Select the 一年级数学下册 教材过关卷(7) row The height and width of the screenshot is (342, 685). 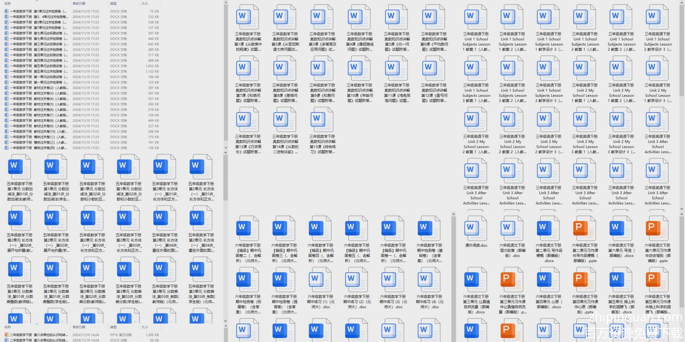click(x=82, y=115)
